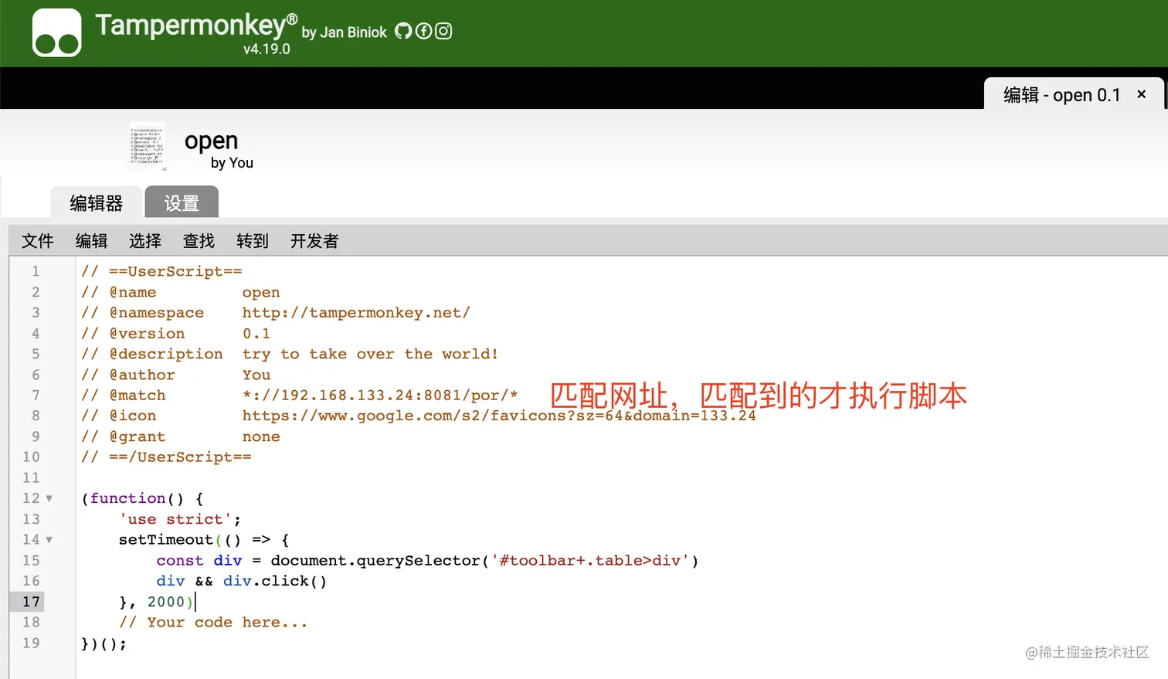Open the 编辑 menu
The height and width of the screenshot is (679, 1168).
[91, 241]
